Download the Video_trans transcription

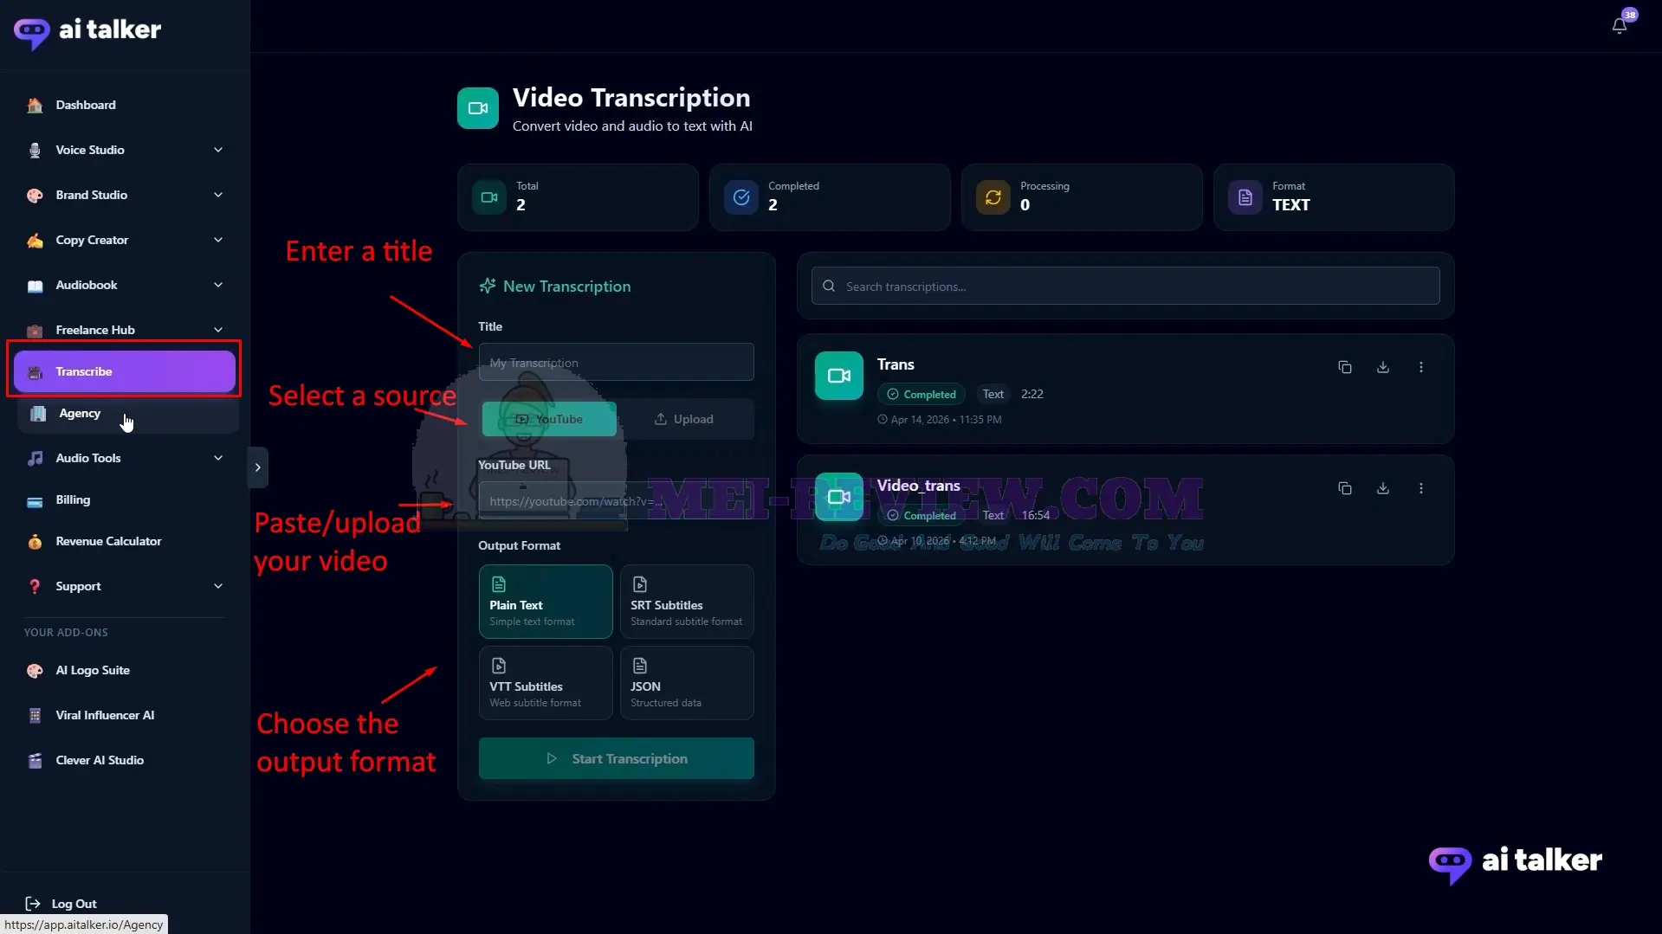tap(1382, 488)
